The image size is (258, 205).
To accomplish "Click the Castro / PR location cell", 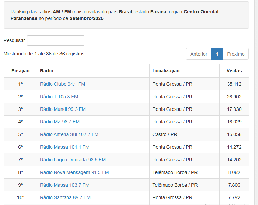I will (165, 134).
